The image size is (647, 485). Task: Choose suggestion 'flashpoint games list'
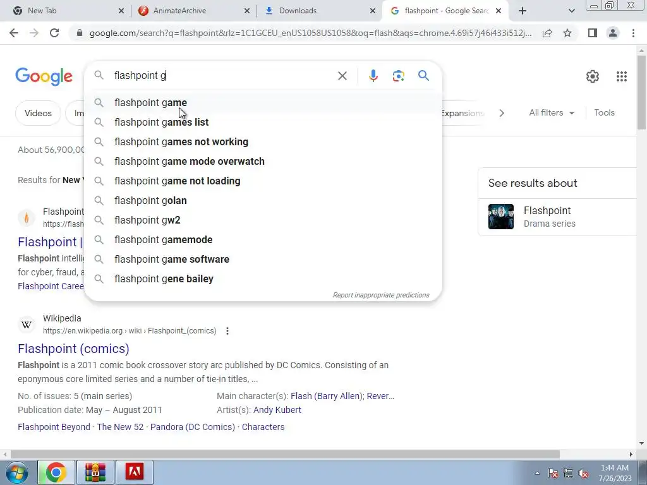(263, 122)
